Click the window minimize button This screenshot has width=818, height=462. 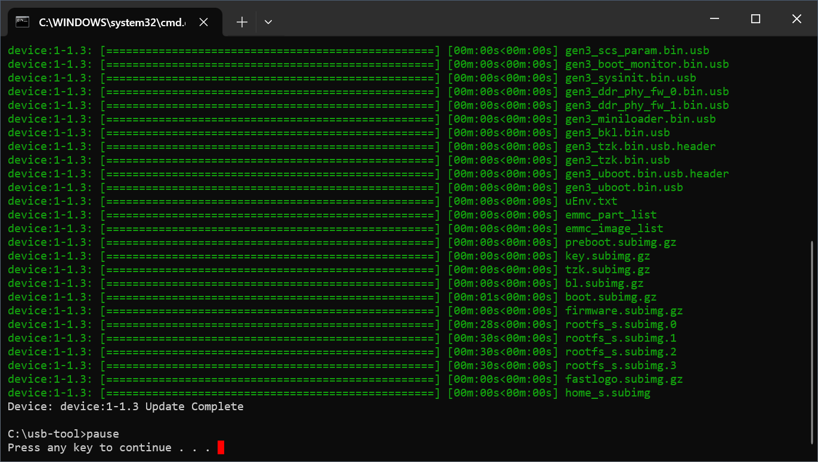point(714,18)
